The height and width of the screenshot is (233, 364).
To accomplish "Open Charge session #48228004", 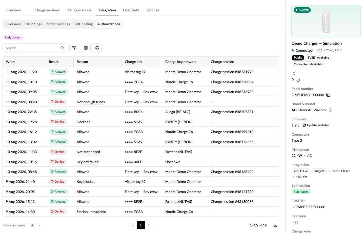I will (232, 82).
